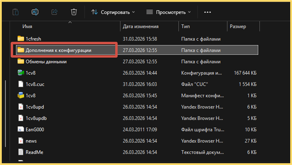Click the size value 1 554 КБ
Viewport: 292px width, 165px height.
click(x=248, y=84)
